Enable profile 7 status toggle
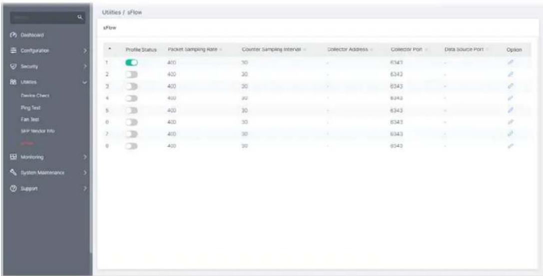The image size is (543, 276). pyautogui.click(x=131, y=134)
